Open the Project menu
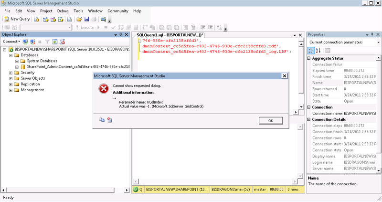Viewport: 382px width, 202px height. tap(46, 11)
